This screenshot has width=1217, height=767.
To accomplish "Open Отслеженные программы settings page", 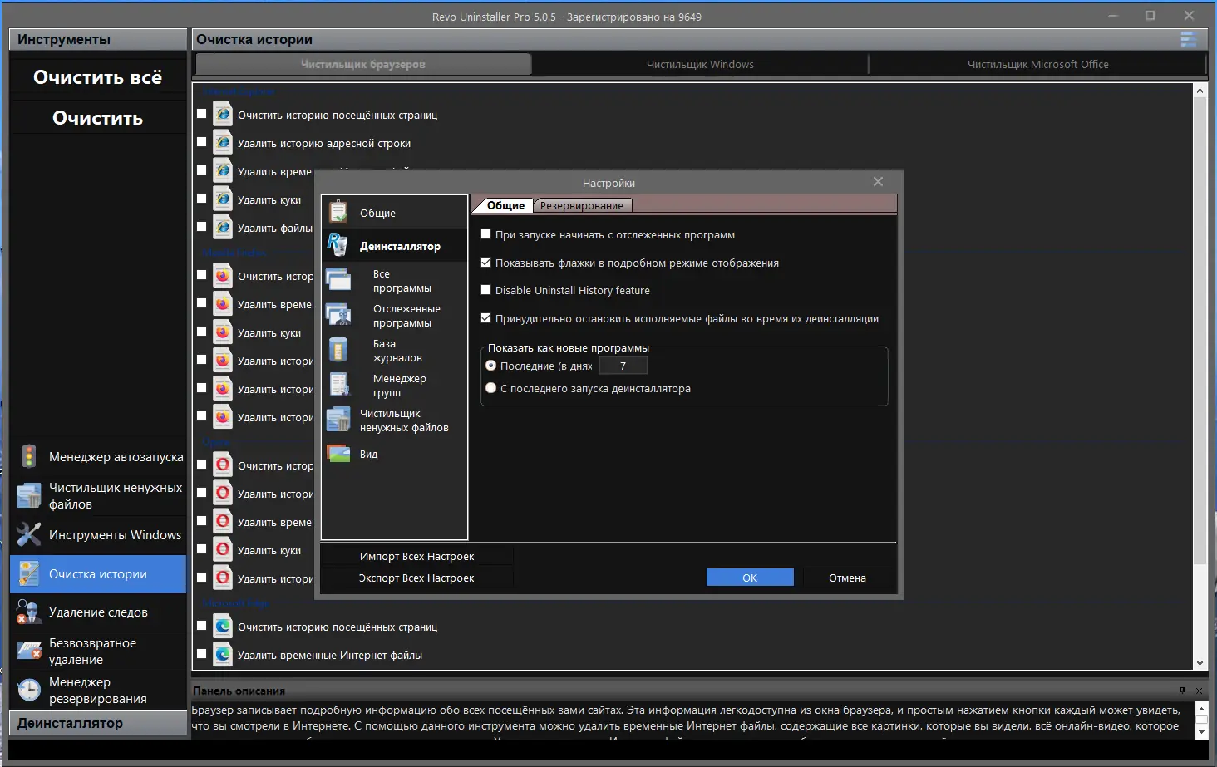I will click(394, 316).
